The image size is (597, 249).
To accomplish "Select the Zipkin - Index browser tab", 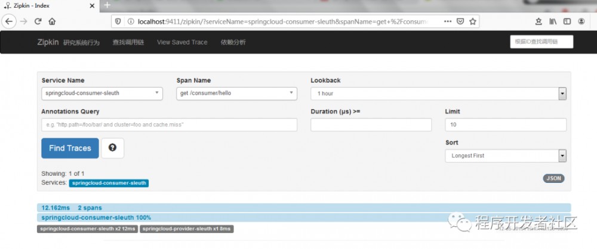I will (x=49, y=6).
